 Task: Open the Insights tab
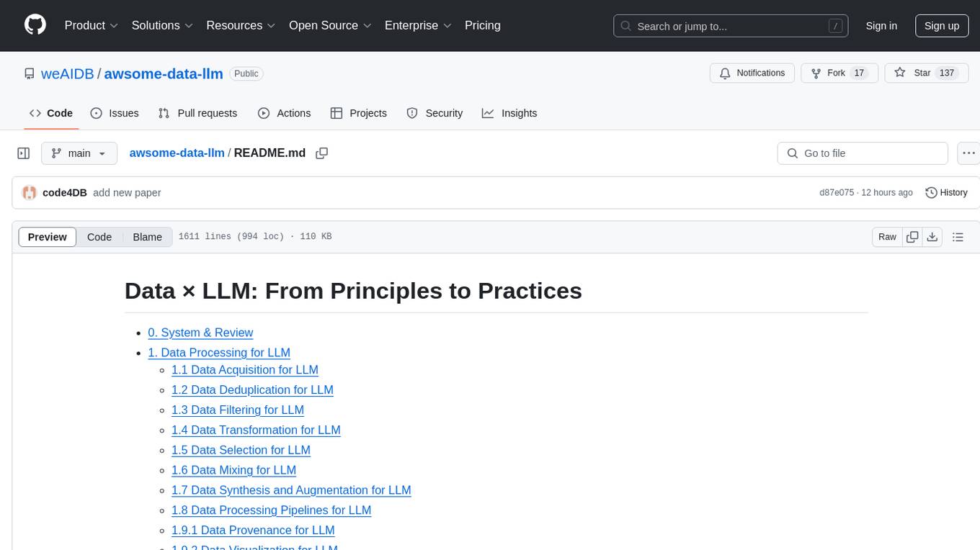pyautogui.click(x=509, y=113)
